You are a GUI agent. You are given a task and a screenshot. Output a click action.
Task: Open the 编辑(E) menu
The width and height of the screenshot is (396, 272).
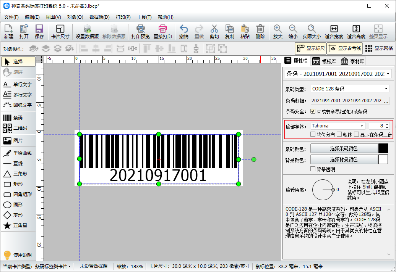click(x=32, y=17)
